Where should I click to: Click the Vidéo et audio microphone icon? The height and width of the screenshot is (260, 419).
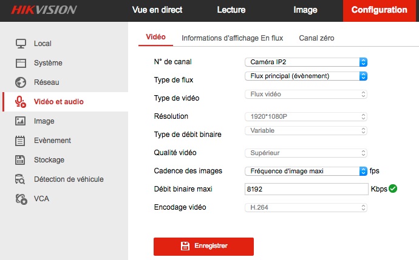(21, 102)
